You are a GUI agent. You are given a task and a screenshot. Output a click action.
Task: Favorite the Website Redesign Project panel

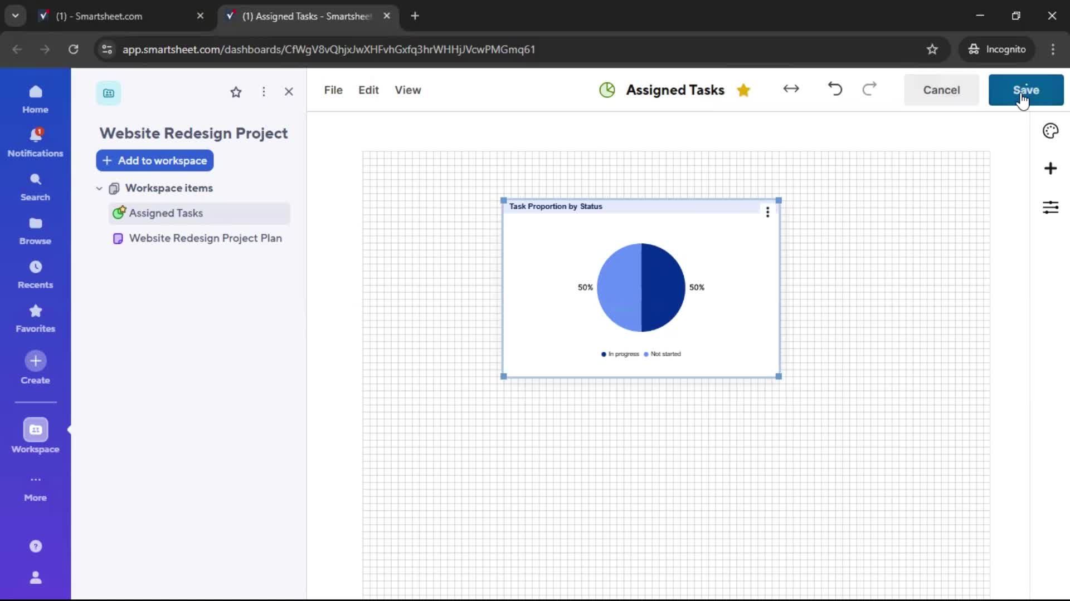pyautogui.click(x=236, y=92)
